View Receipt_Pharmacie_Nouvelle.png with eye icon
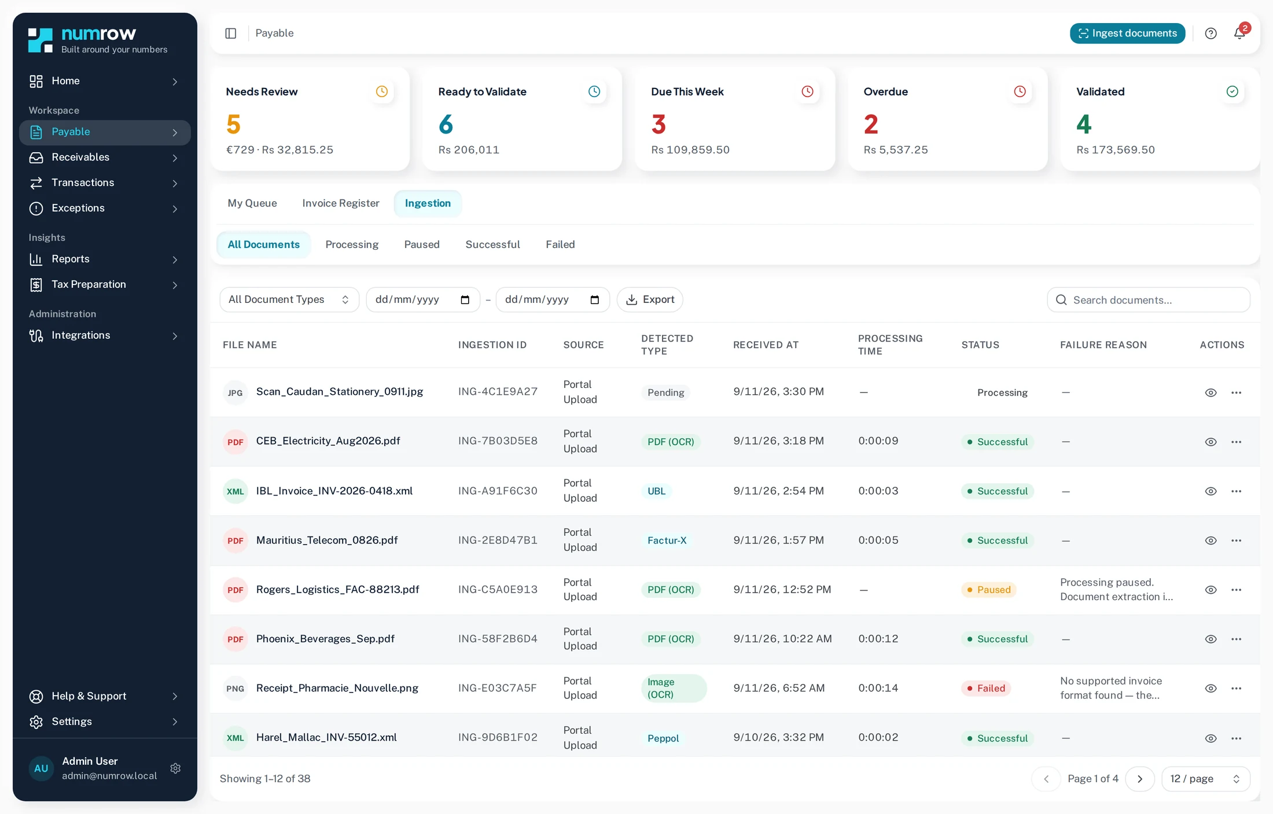The width and height of the screenshot is (1273, 814). point(1211,689)
